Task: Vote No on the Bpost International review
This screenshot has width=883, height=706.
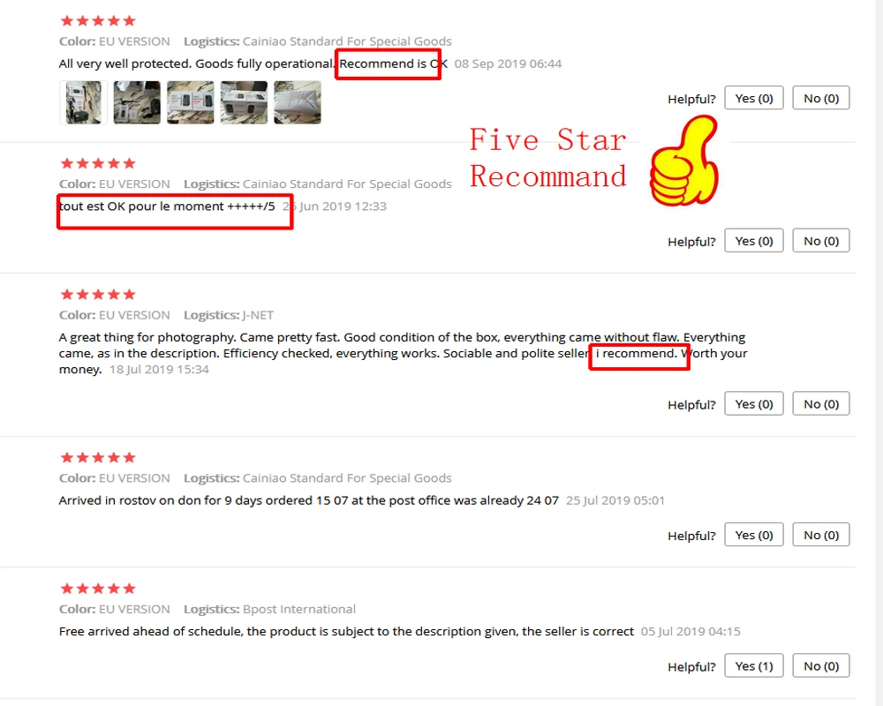Action: (821, 666)
